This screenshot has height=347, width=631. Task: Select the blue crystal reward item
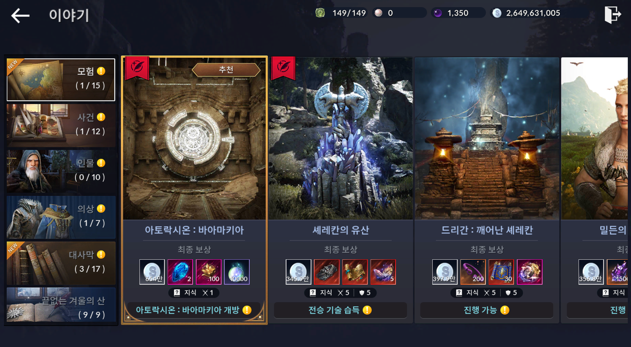click(x=180, y=272)
